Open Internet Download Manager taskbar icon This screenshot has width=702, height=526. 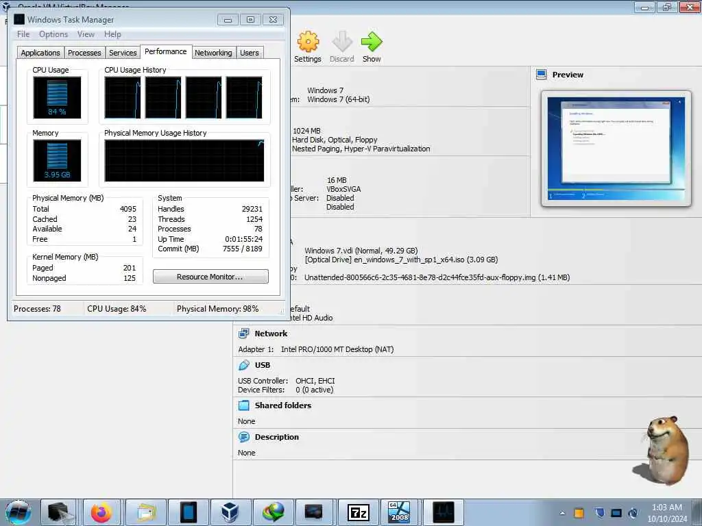273,512
